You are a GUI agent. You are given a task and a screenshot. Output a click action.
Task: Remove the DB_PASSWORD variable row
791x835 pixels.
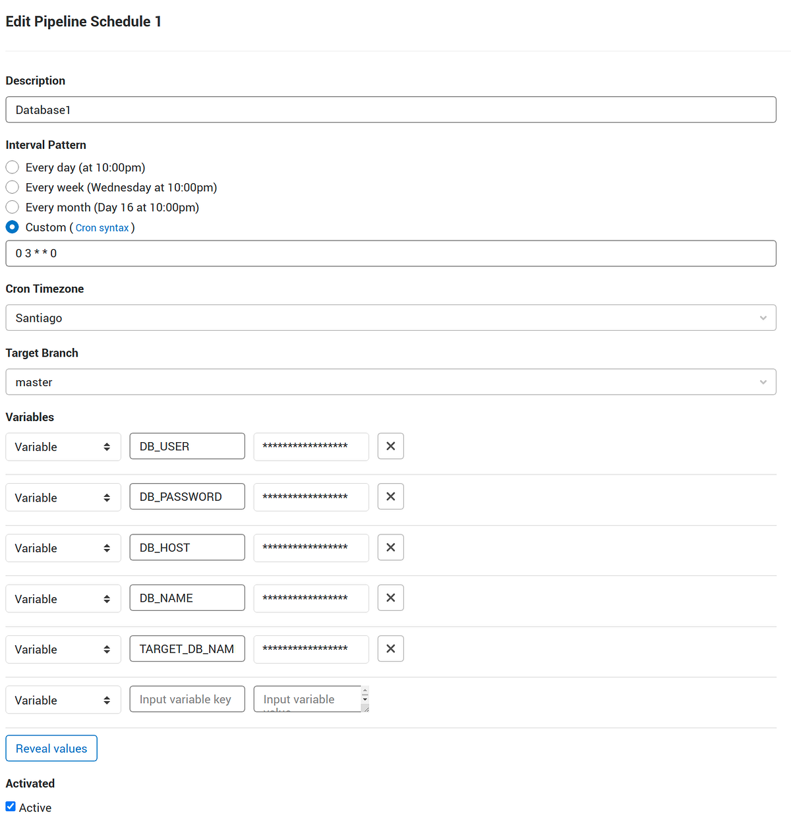pyautogui.click(x=390, y=496)
